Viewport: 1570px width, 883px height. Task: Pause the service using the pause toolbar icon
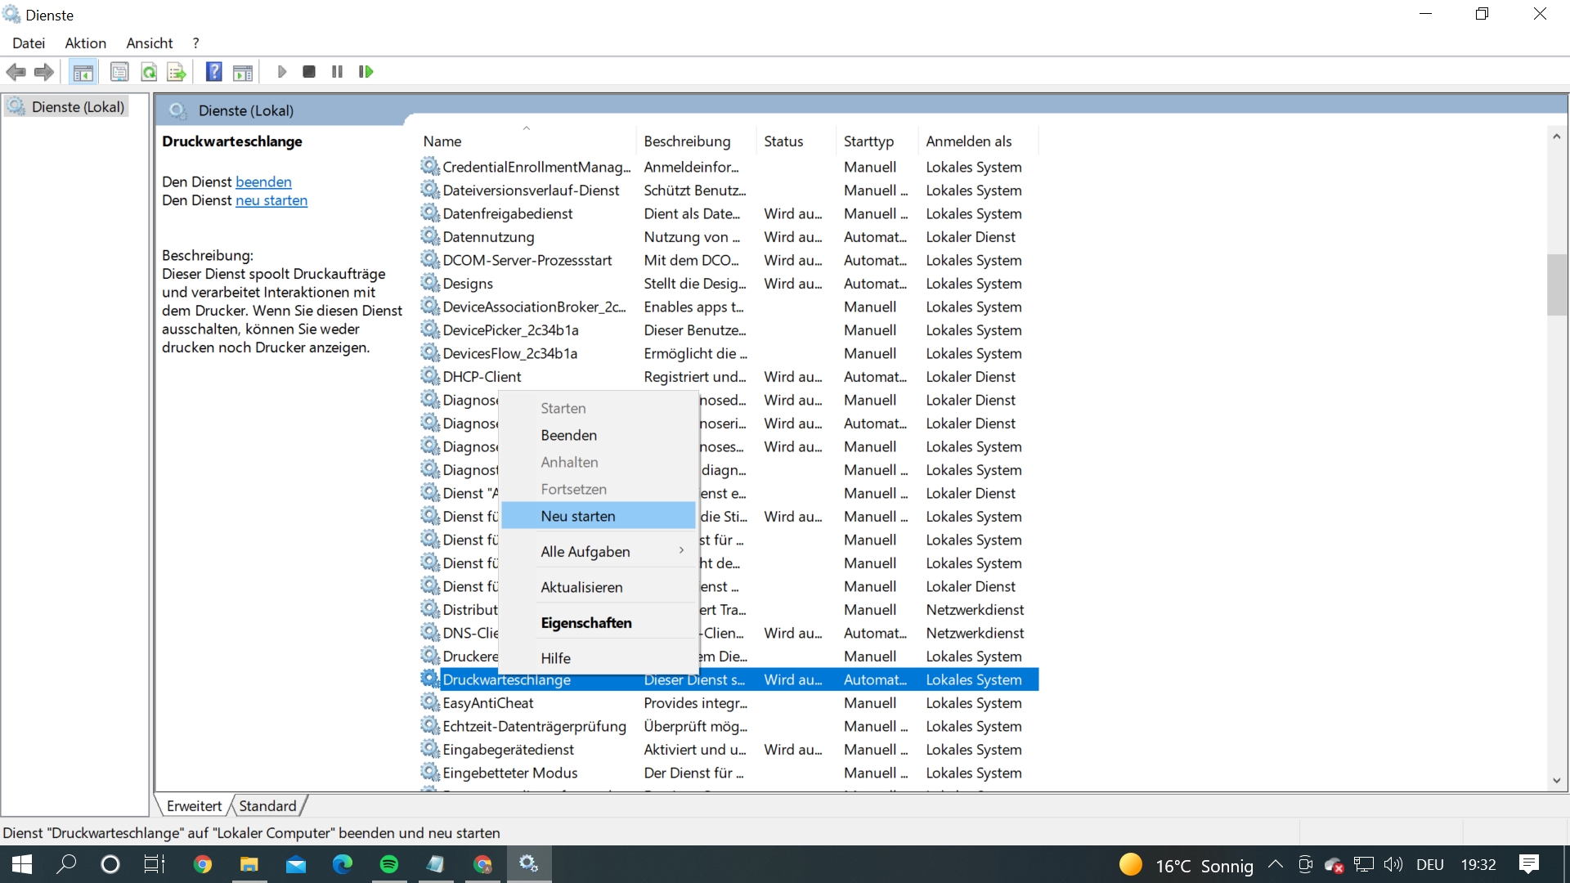336,72
